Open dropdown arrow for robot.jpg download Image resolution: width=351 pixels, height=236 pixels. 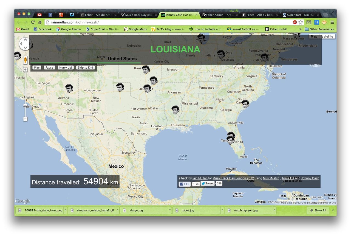[x=222, y=210]
